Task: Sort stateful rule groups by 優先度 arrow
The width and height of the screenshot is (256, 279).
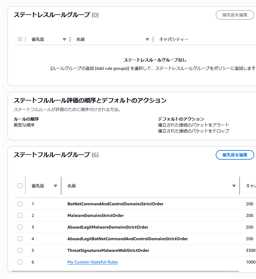Action: click(55, 186)
